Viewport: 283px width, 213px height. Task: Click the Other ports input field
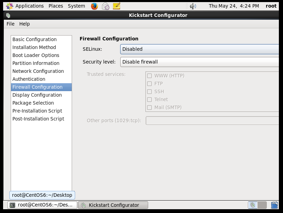pyautogui.click(x=212, y=120)
